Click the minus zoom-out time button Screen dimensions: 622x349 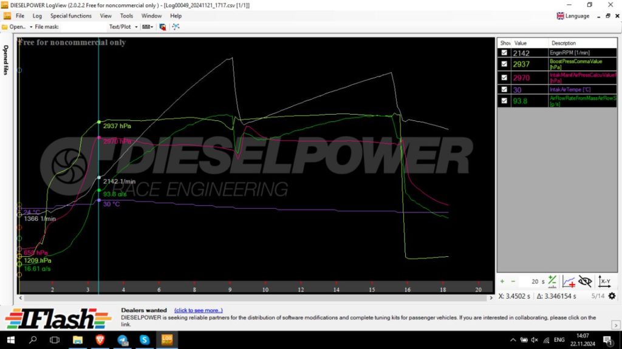point(513,281)
